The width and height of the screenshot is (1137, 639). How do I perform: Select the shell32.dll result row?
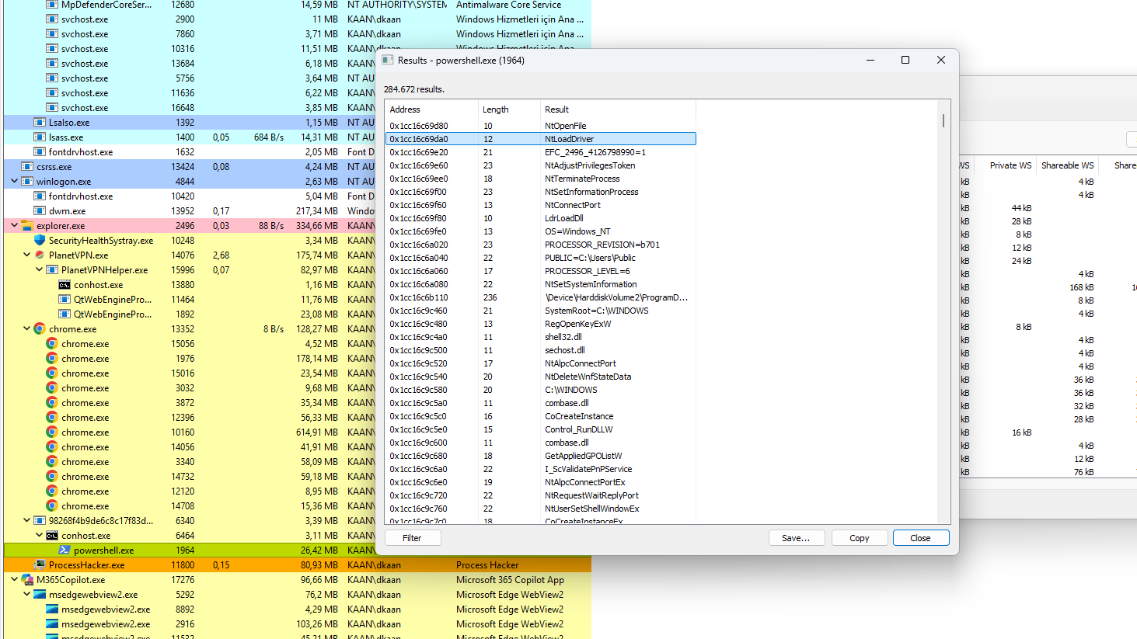pos(541,337)
